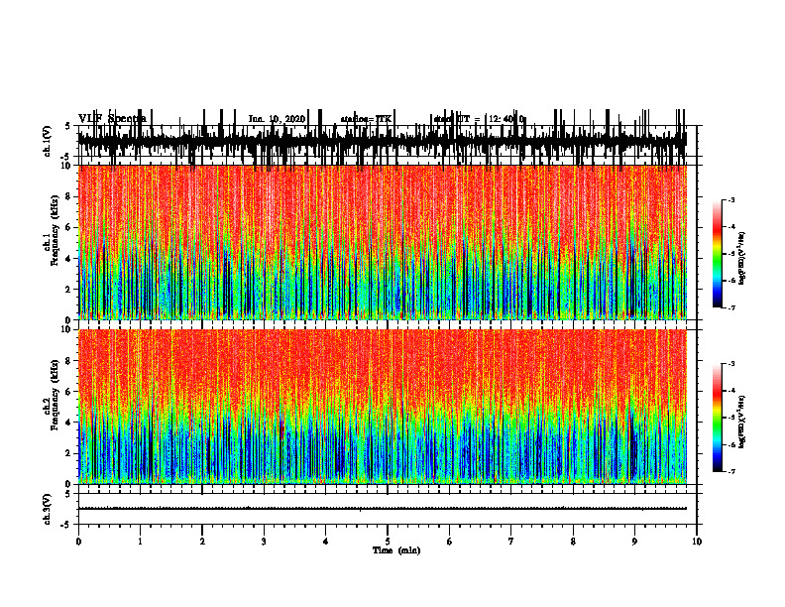Click time axis tick label '1'
This screenshot has width=785, height=607.
[x=140, y=542]
